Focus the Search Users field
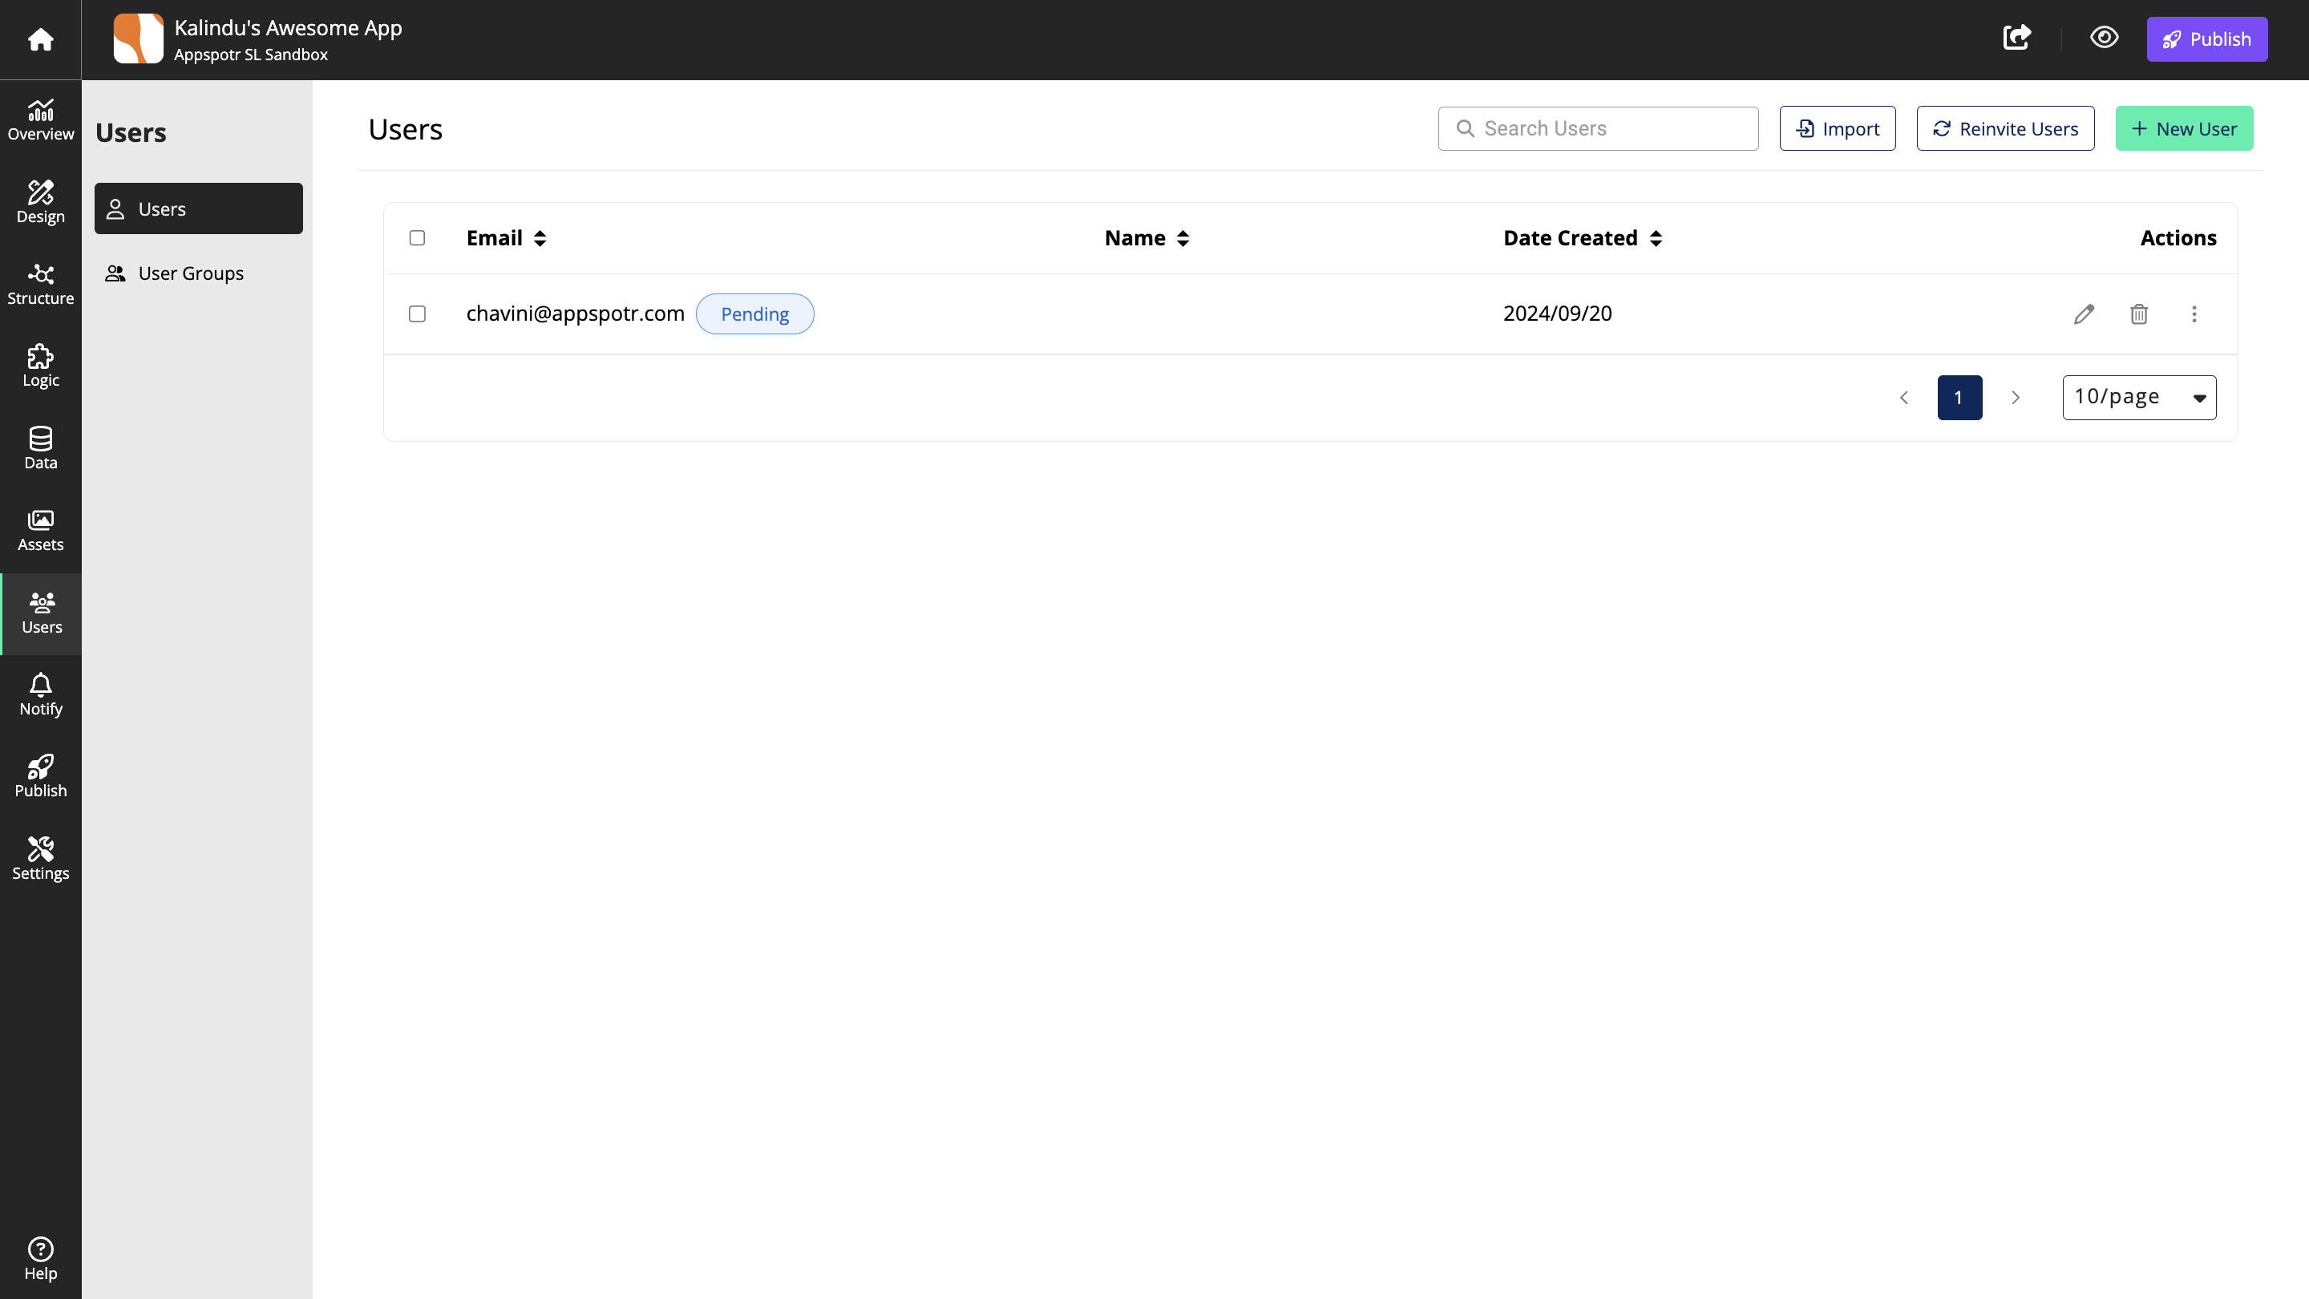Image resolution: width=2309 pixels, height=1299 pixels. [1597, 128]
